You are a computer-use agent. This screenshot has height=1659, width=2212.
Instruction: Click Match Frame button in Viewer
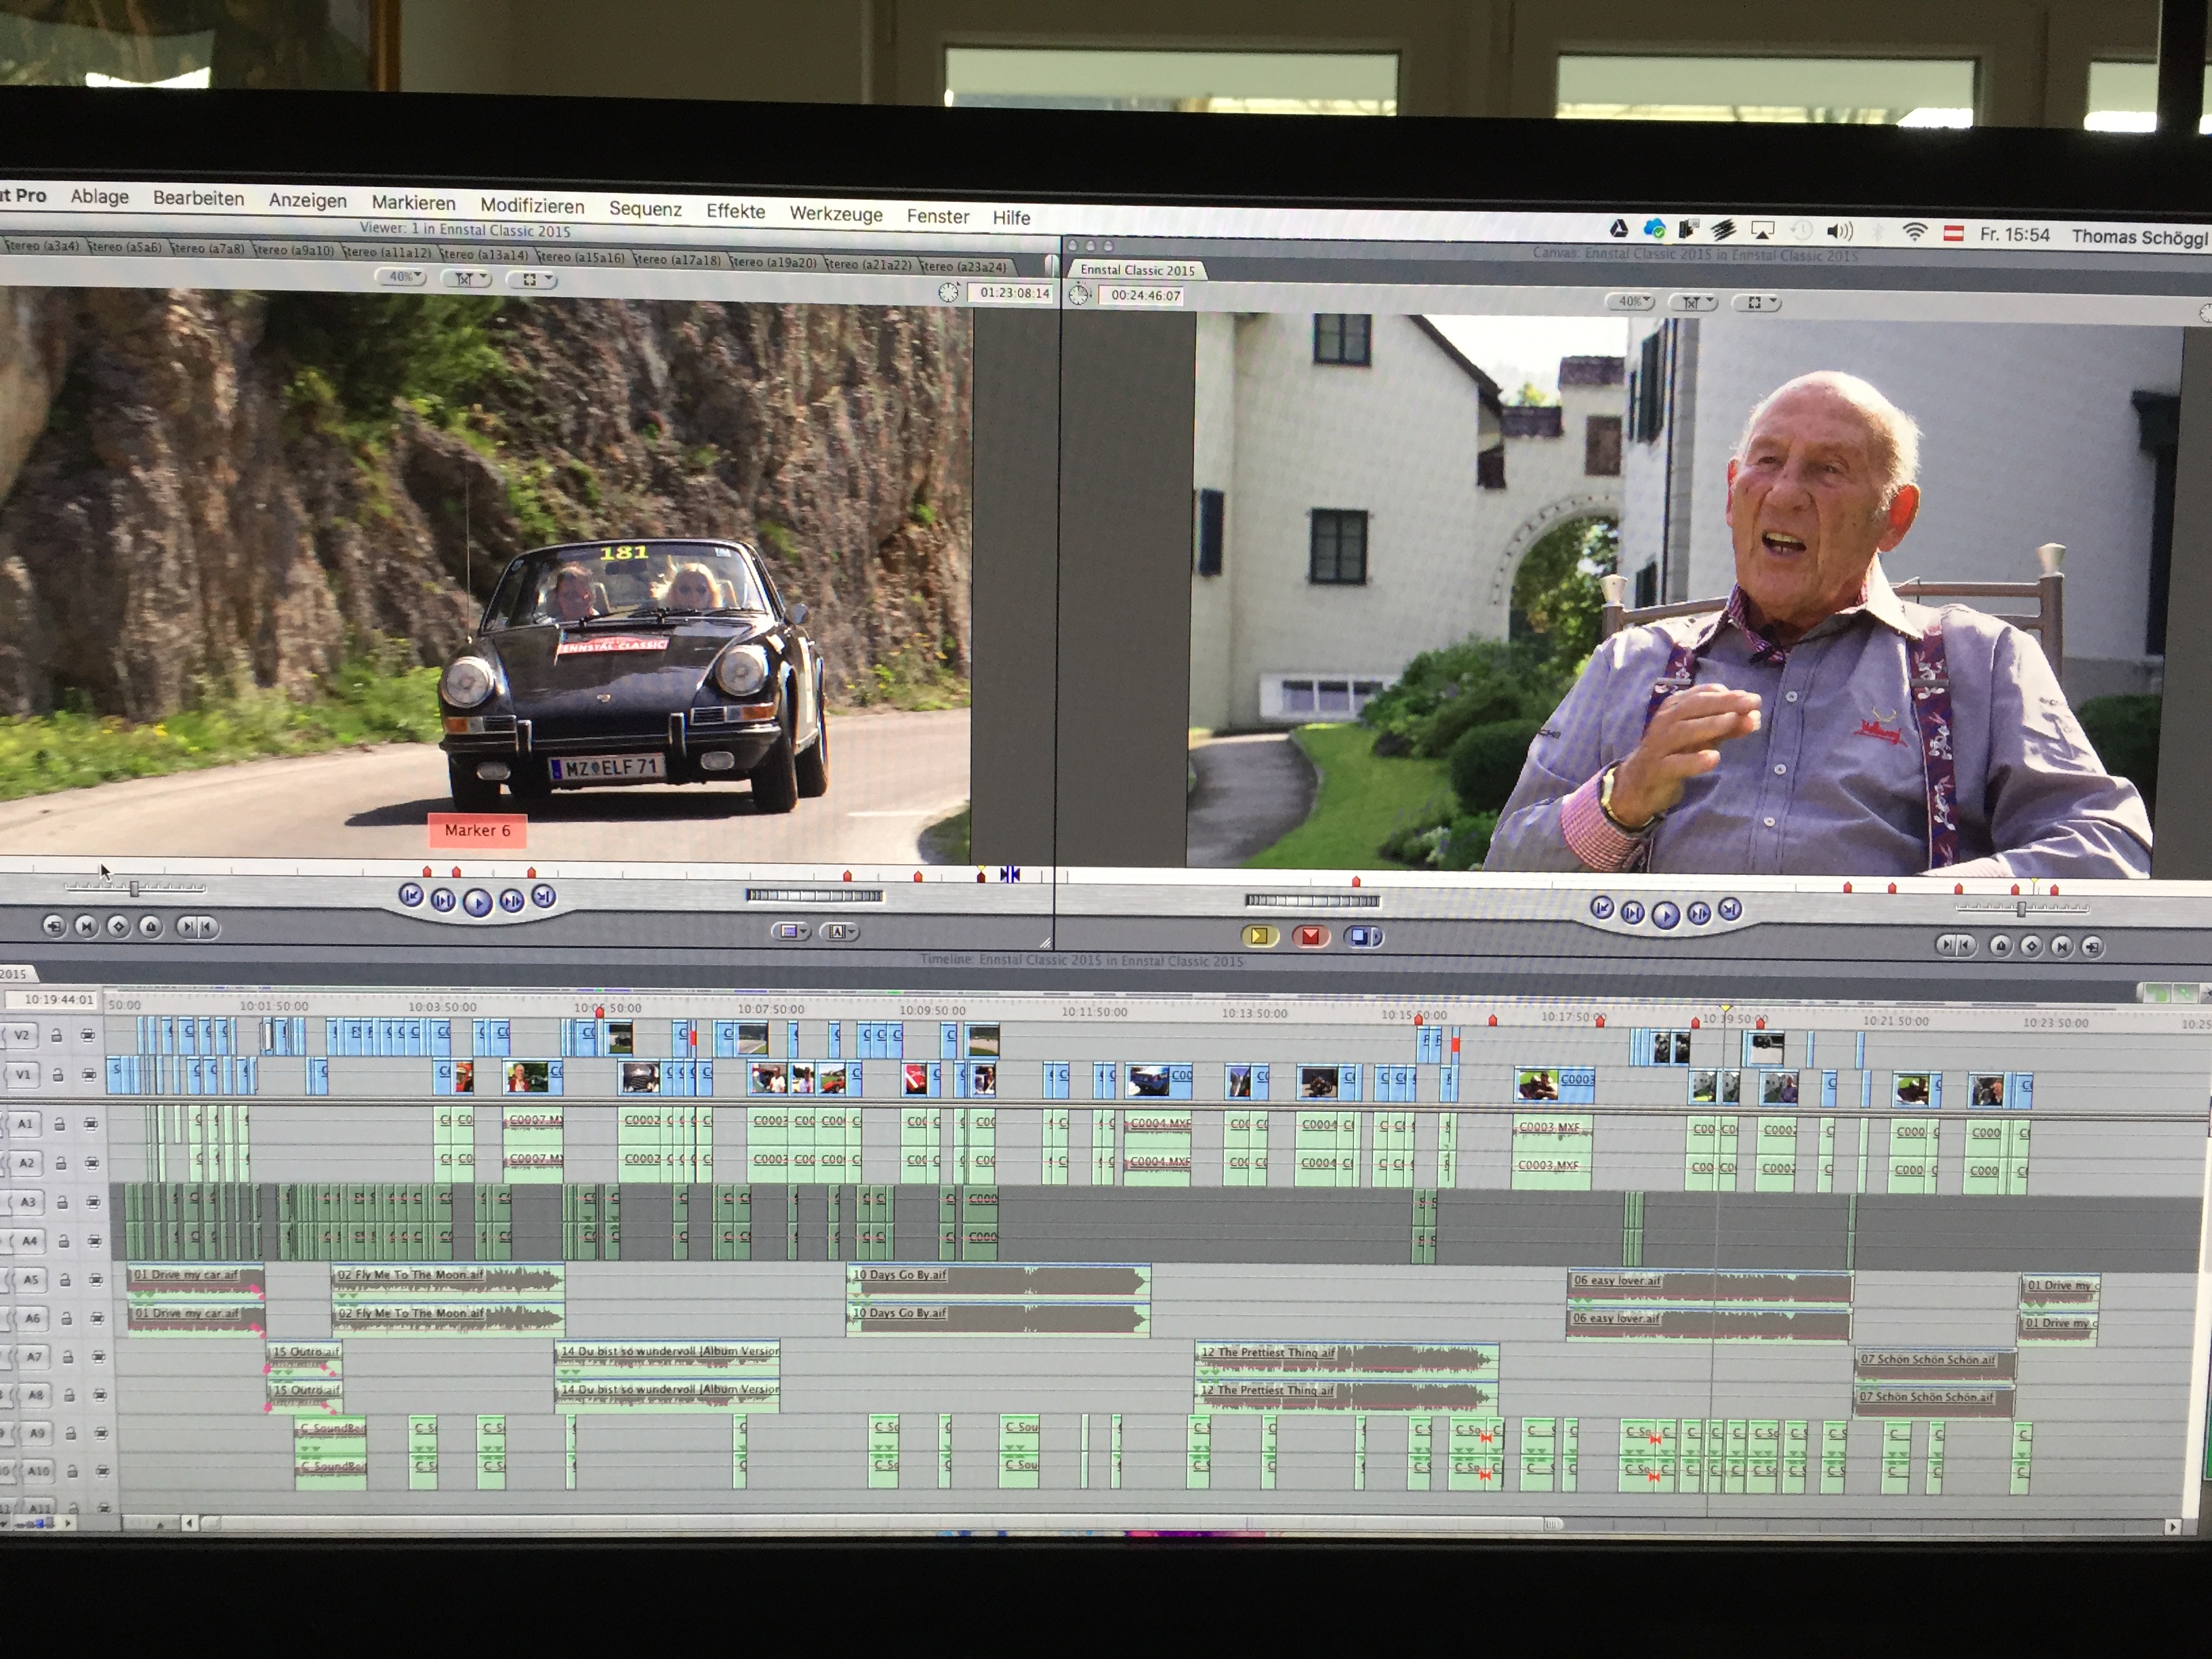pos(54,926)
